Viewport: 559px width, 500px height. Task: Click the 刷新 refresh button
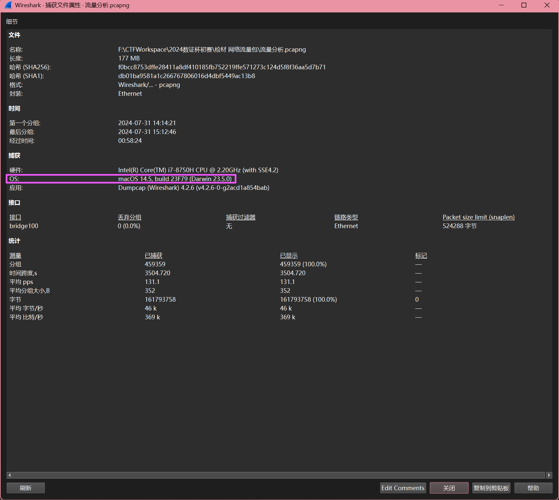tap(26, 488)
